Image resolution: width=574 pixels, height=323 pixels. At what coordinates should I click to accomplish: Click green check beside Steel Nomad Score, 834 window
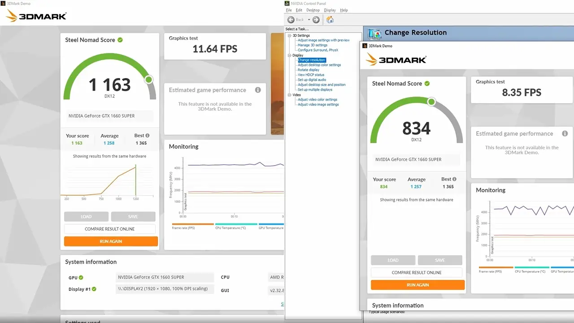(427, 83)
